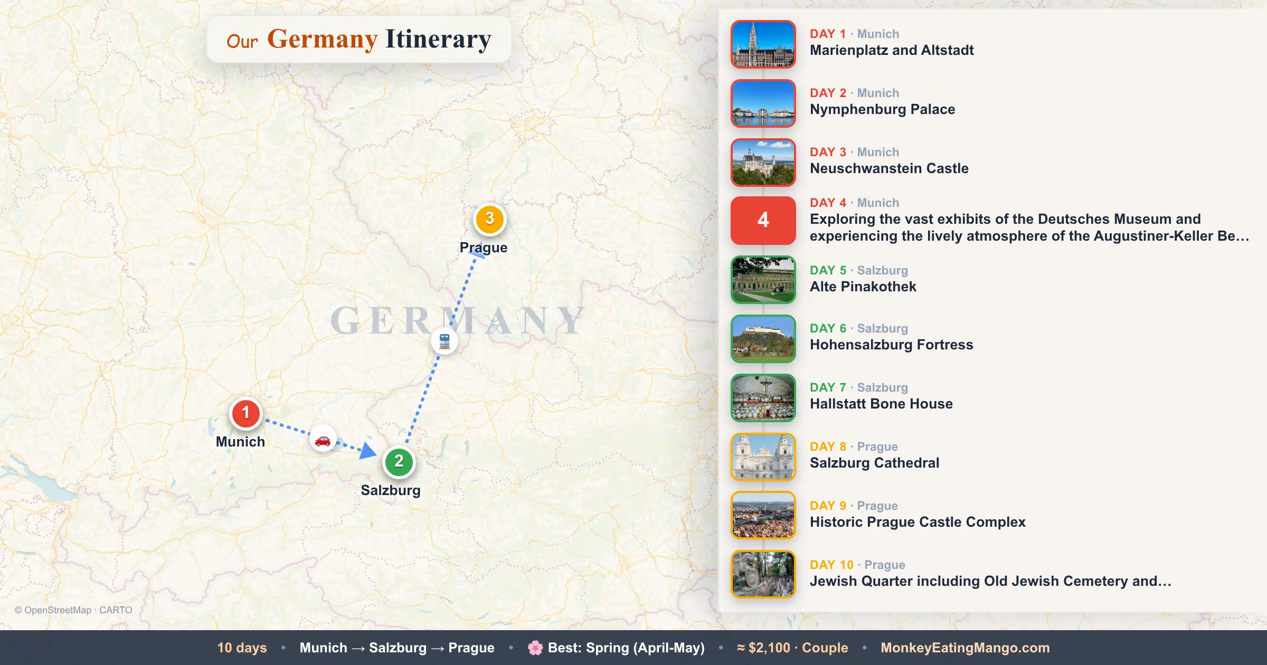Click the 'Jewish Quarter including Old Jewish Cemetery' title
Screen dimensions: 1267x665
pos(990,581)
